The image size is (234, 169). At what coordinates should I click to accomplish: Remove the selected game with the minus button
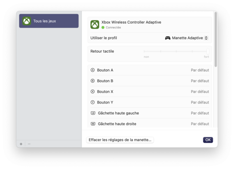click(29, 144)
